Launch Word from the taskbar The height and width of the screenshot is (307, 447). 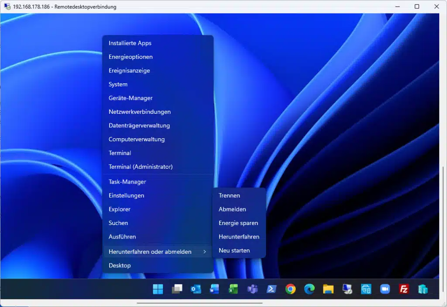point(214,289)
